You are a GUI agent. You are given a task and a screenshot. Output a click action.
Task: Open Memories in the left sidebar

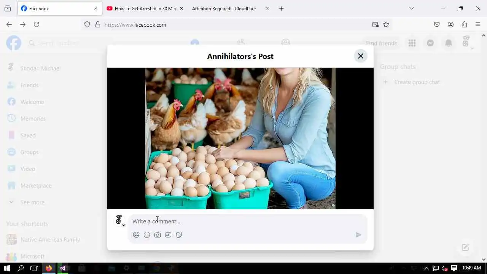click(x=33, y=119)
